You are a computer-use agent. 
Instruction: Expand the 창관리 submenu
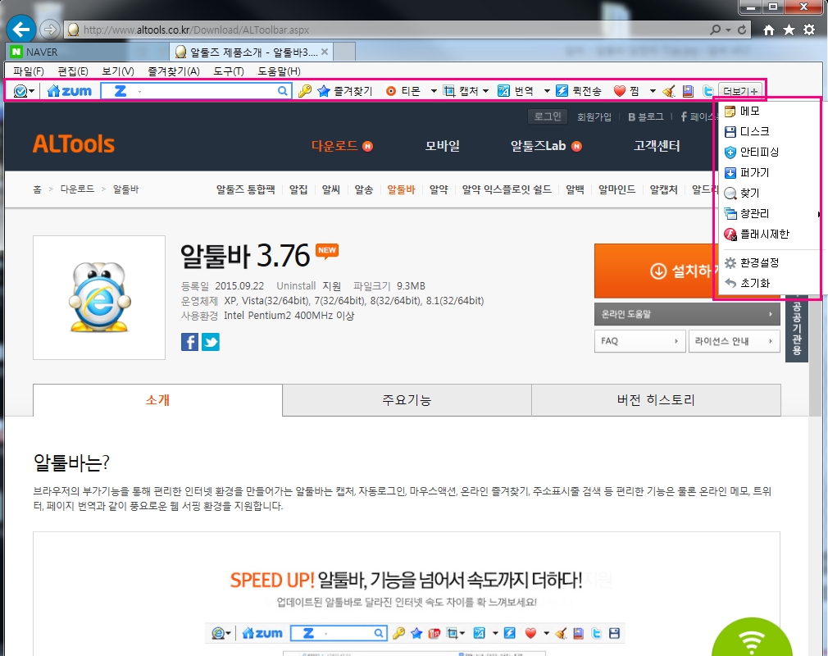[771, 213]
